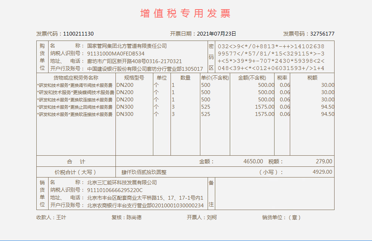This screenshot has width=372, height=241.
Task: Select the DN200 row item 更换软连接技术服务费
Action: 91,100
